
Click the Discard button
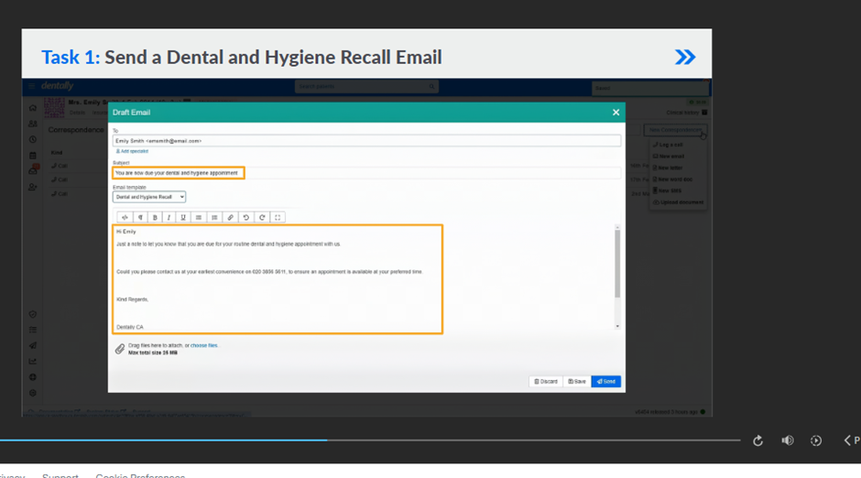click(545, 382)
